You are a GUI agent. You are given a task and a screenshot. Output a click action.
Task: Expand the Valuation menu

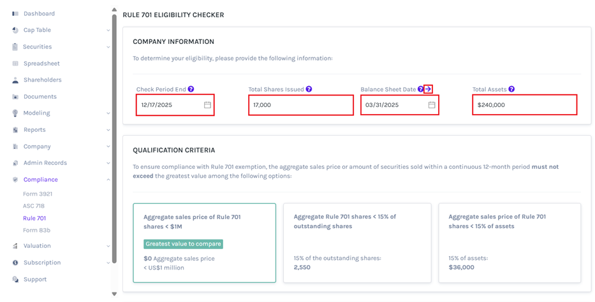(108, 246)
